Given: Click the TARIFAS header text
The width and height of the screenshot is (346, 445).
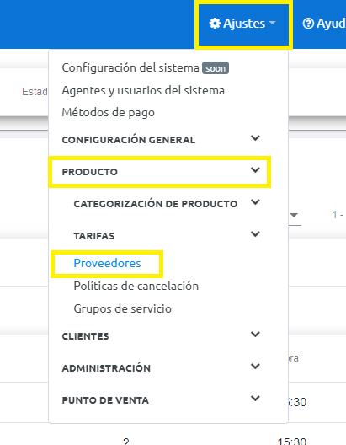Looking at the screenshot, I should (x=94, y=236).
